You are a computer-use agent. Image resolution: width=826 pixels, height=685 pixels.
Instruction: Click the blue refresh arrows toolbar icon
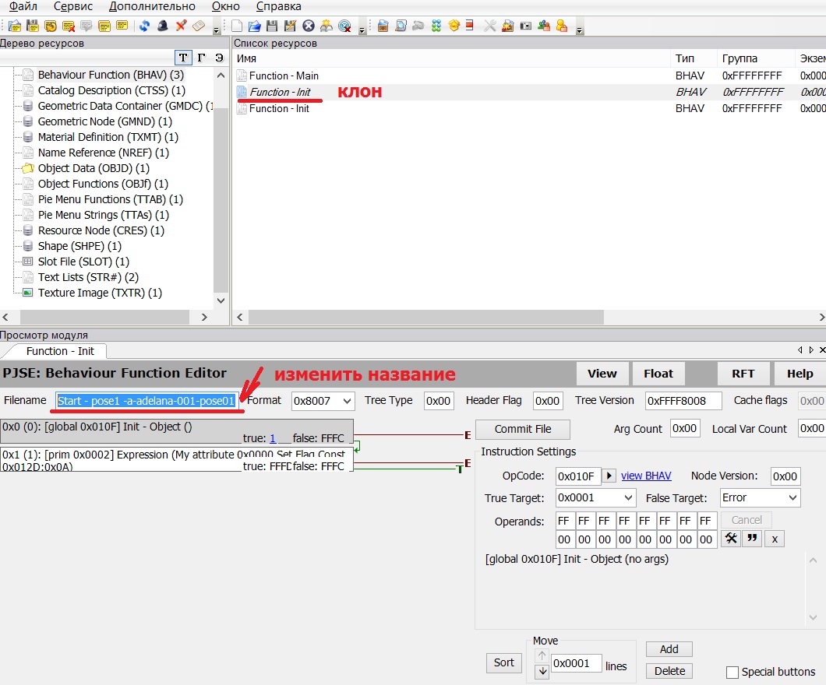[x=145, y=26]
